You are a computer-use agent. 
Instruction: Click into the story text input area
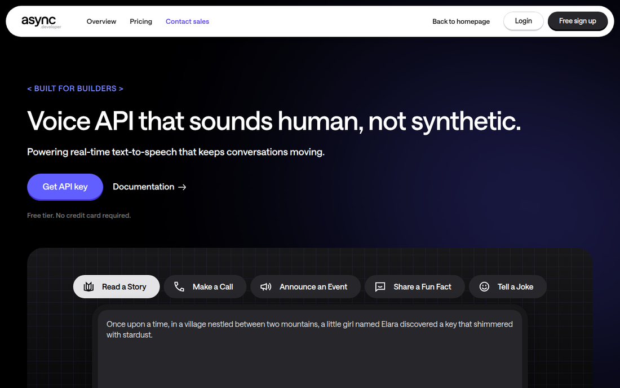point(310,349)
